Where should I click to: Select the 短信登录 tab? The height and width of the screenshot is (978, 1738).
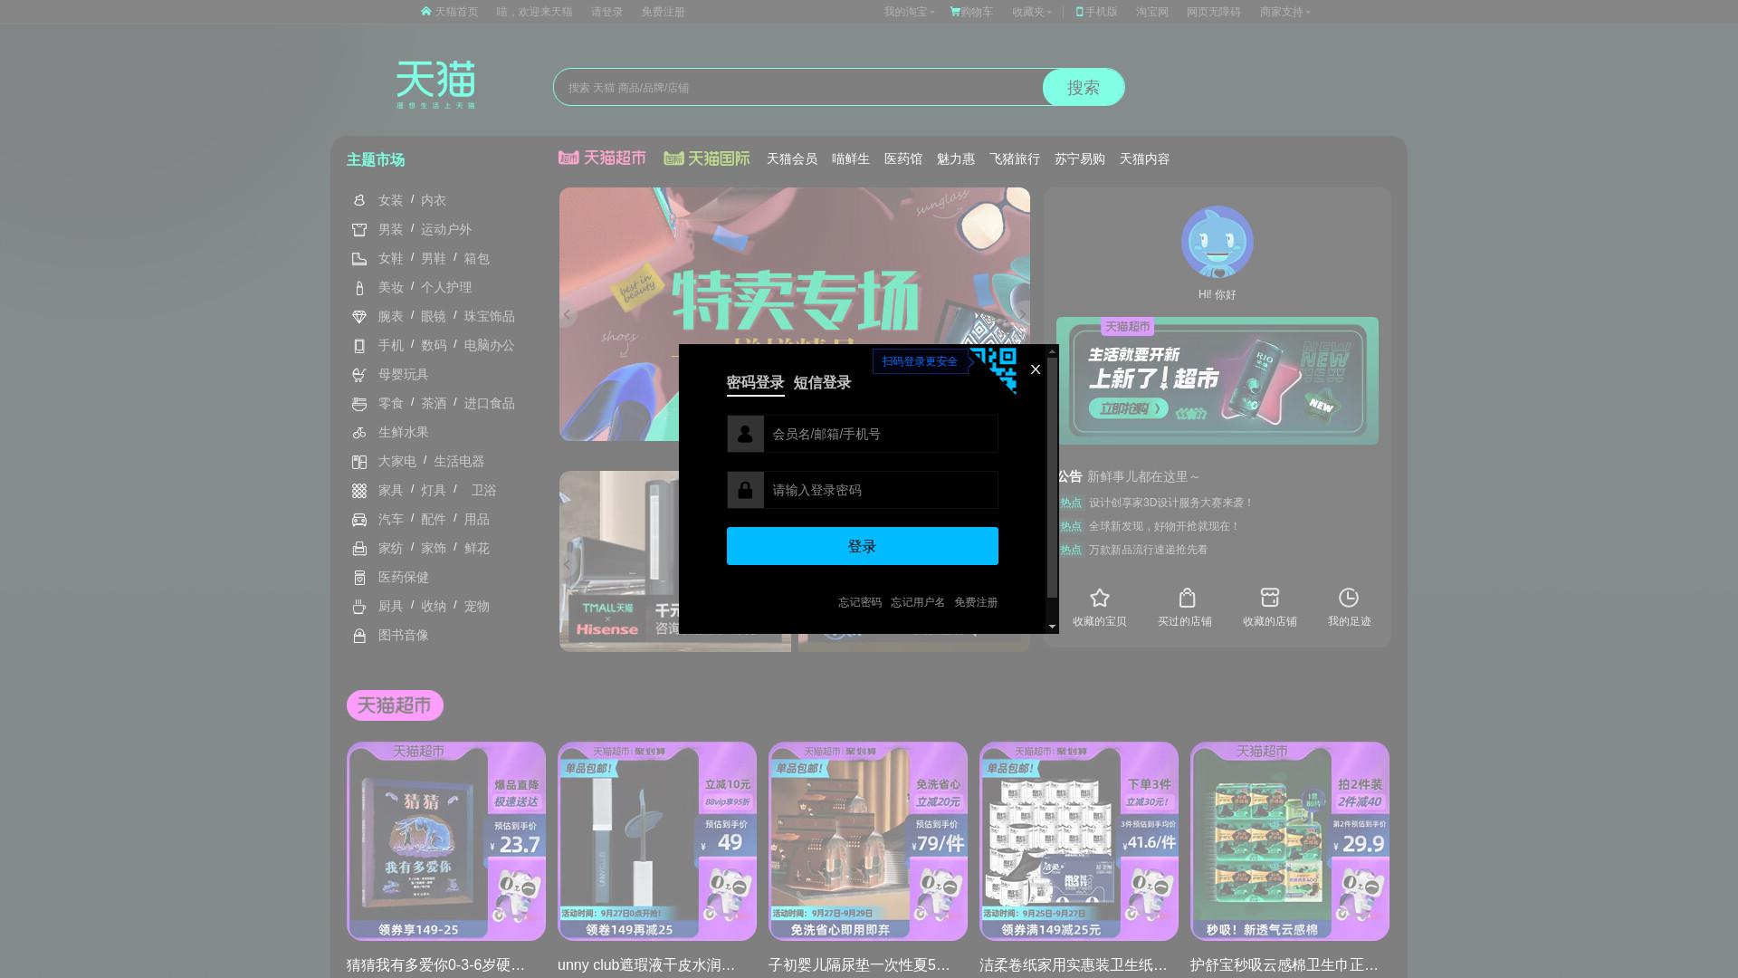822,382
